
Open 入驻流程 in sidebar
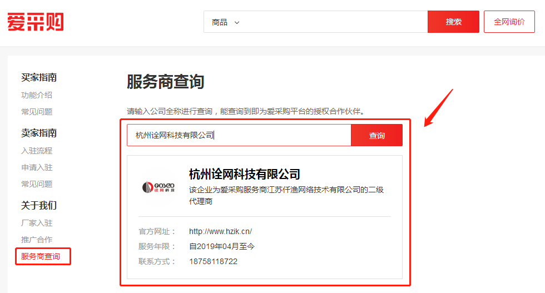[37, 151]
